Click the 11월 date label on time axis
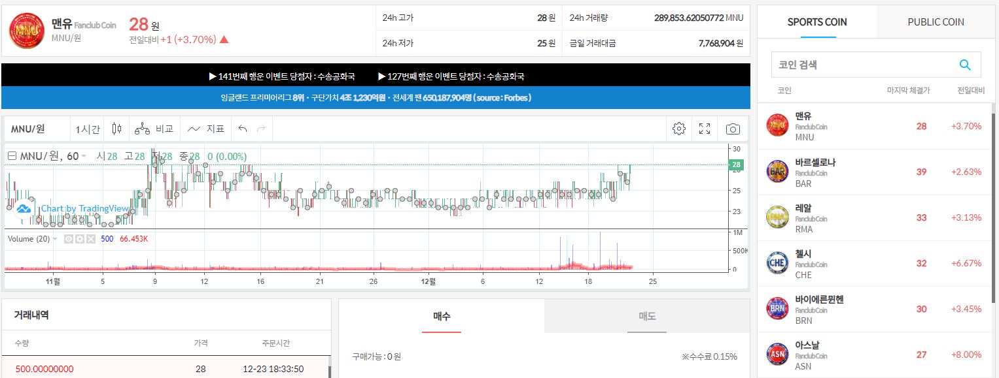Viewport: 999px width, 378px height. [53, 281]
